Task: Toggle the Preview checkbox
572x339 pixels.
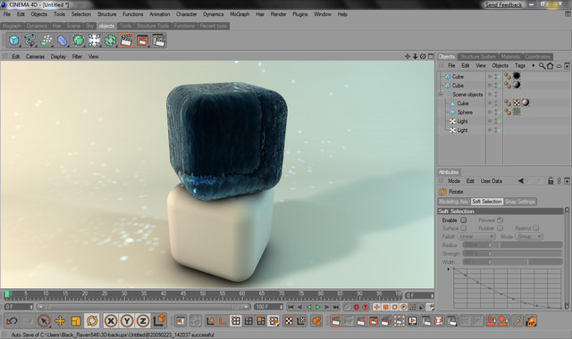Action: (500, 220)
